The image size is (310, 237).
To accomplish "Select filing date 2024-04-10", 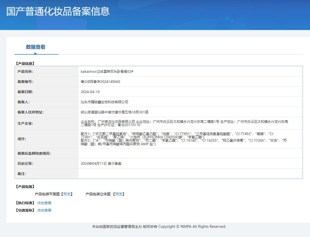I will click(x=90, y=92).
